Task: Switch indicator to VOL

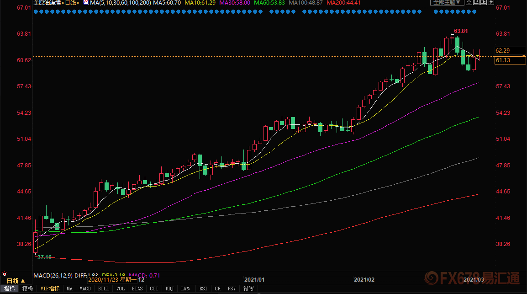Action: (x=120, y=289)
